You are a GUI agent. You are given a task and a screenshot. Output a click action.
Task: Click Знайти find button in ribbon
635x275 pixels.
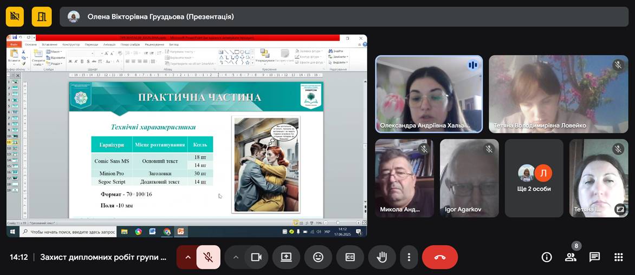pyautogui.click(x=336, y=51)
